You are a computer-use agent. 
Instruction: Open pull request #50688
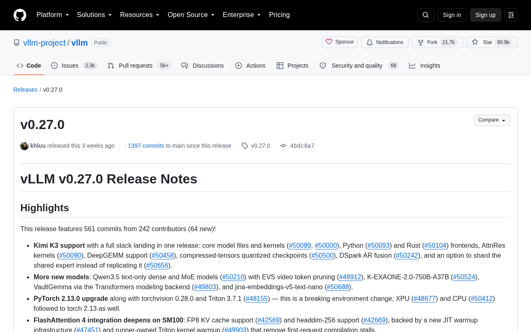(x=338, y=287)
